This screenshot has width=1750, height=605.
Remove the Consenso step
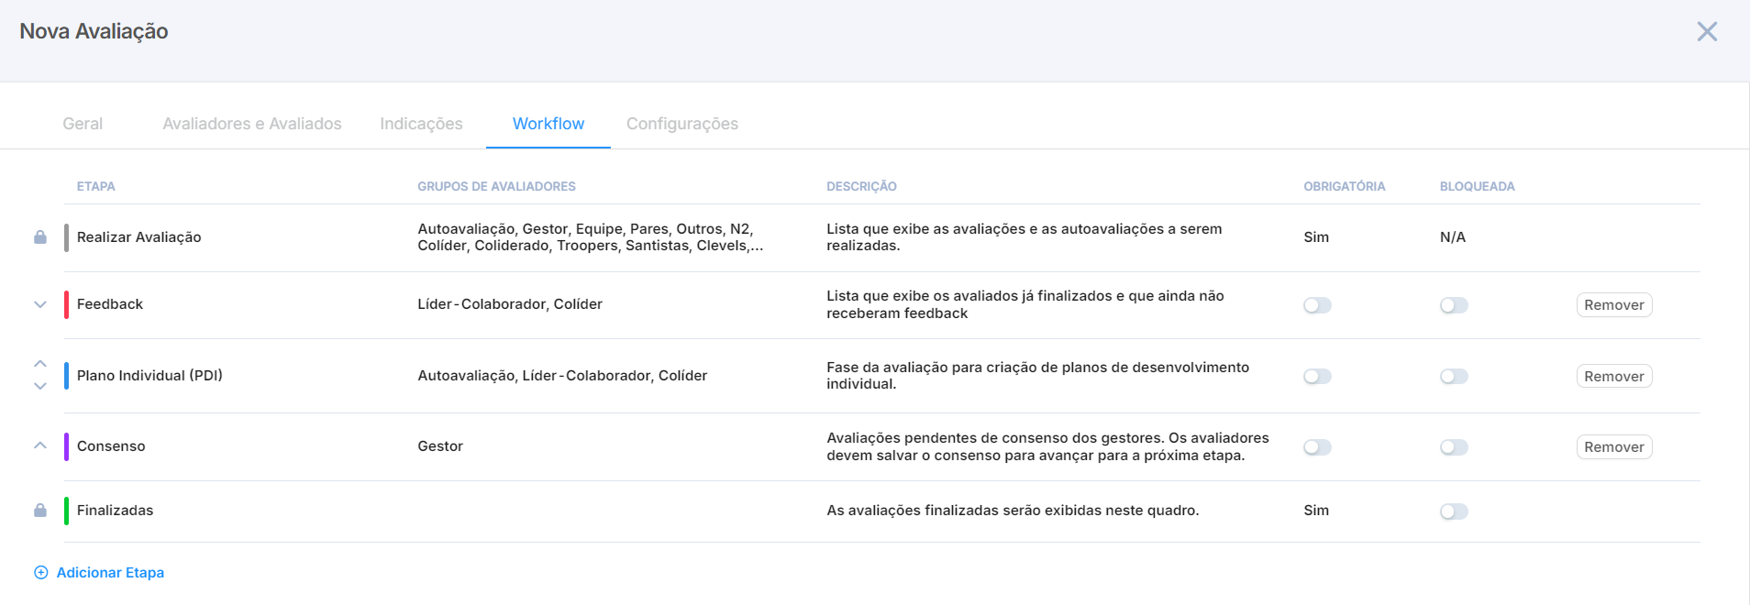pos(1613,447)
